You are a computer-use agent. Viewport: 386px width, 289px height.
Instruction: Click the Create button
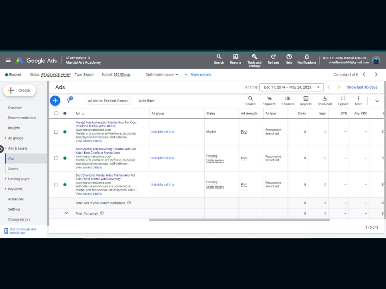click(x=19, y=90)
